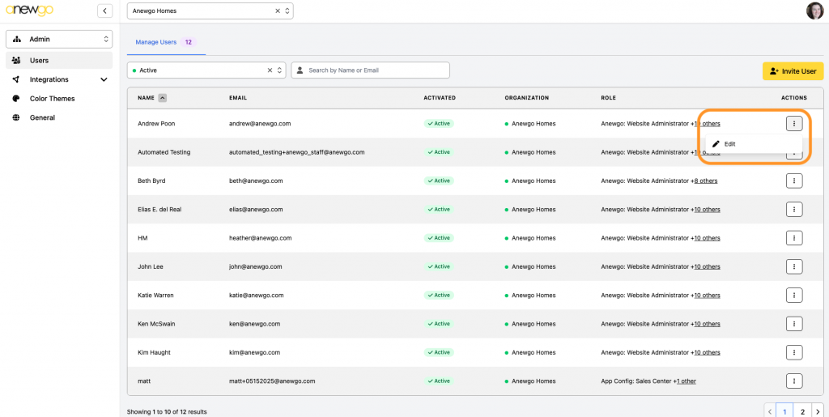Image resolution: width=829 pixels, height=417 pixels.
Task: Show Elias E. del Real's +10 others roles
Action: pos(707,209)
